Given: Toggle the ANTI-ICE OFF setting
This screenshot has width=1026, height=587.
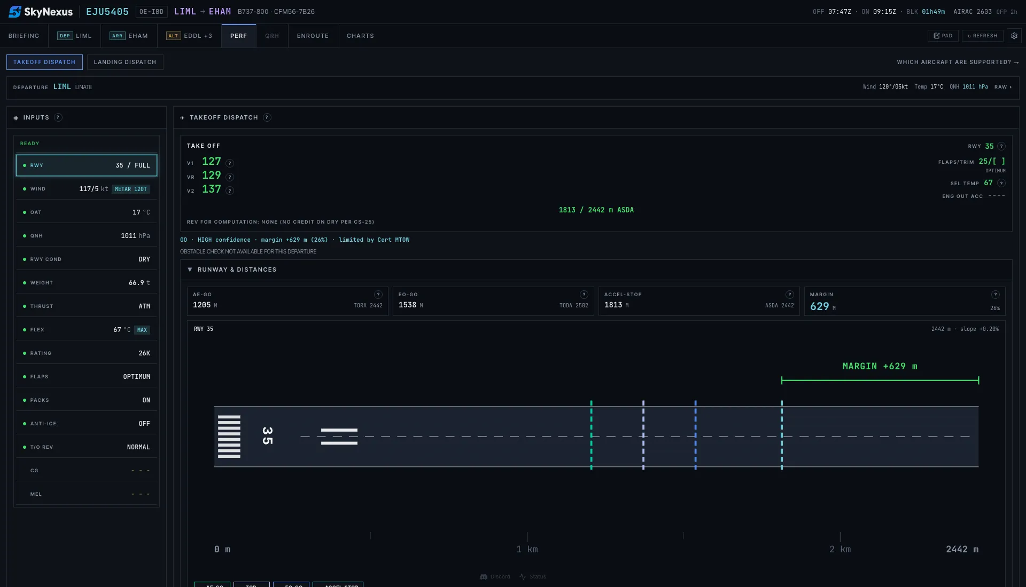Looking at the screenshot, I should [x=87, y=424].
